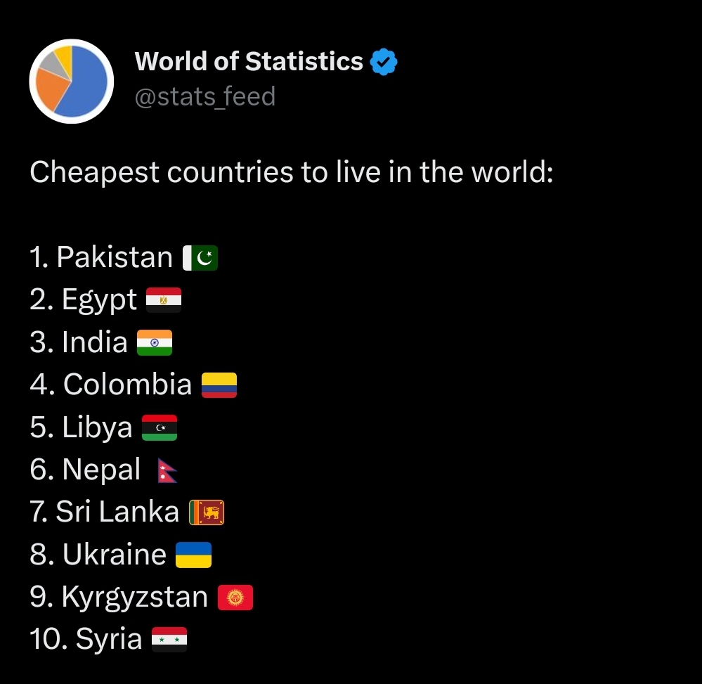Open the @stats_feed handle
The image size is (702, 684).
[205, 97]
